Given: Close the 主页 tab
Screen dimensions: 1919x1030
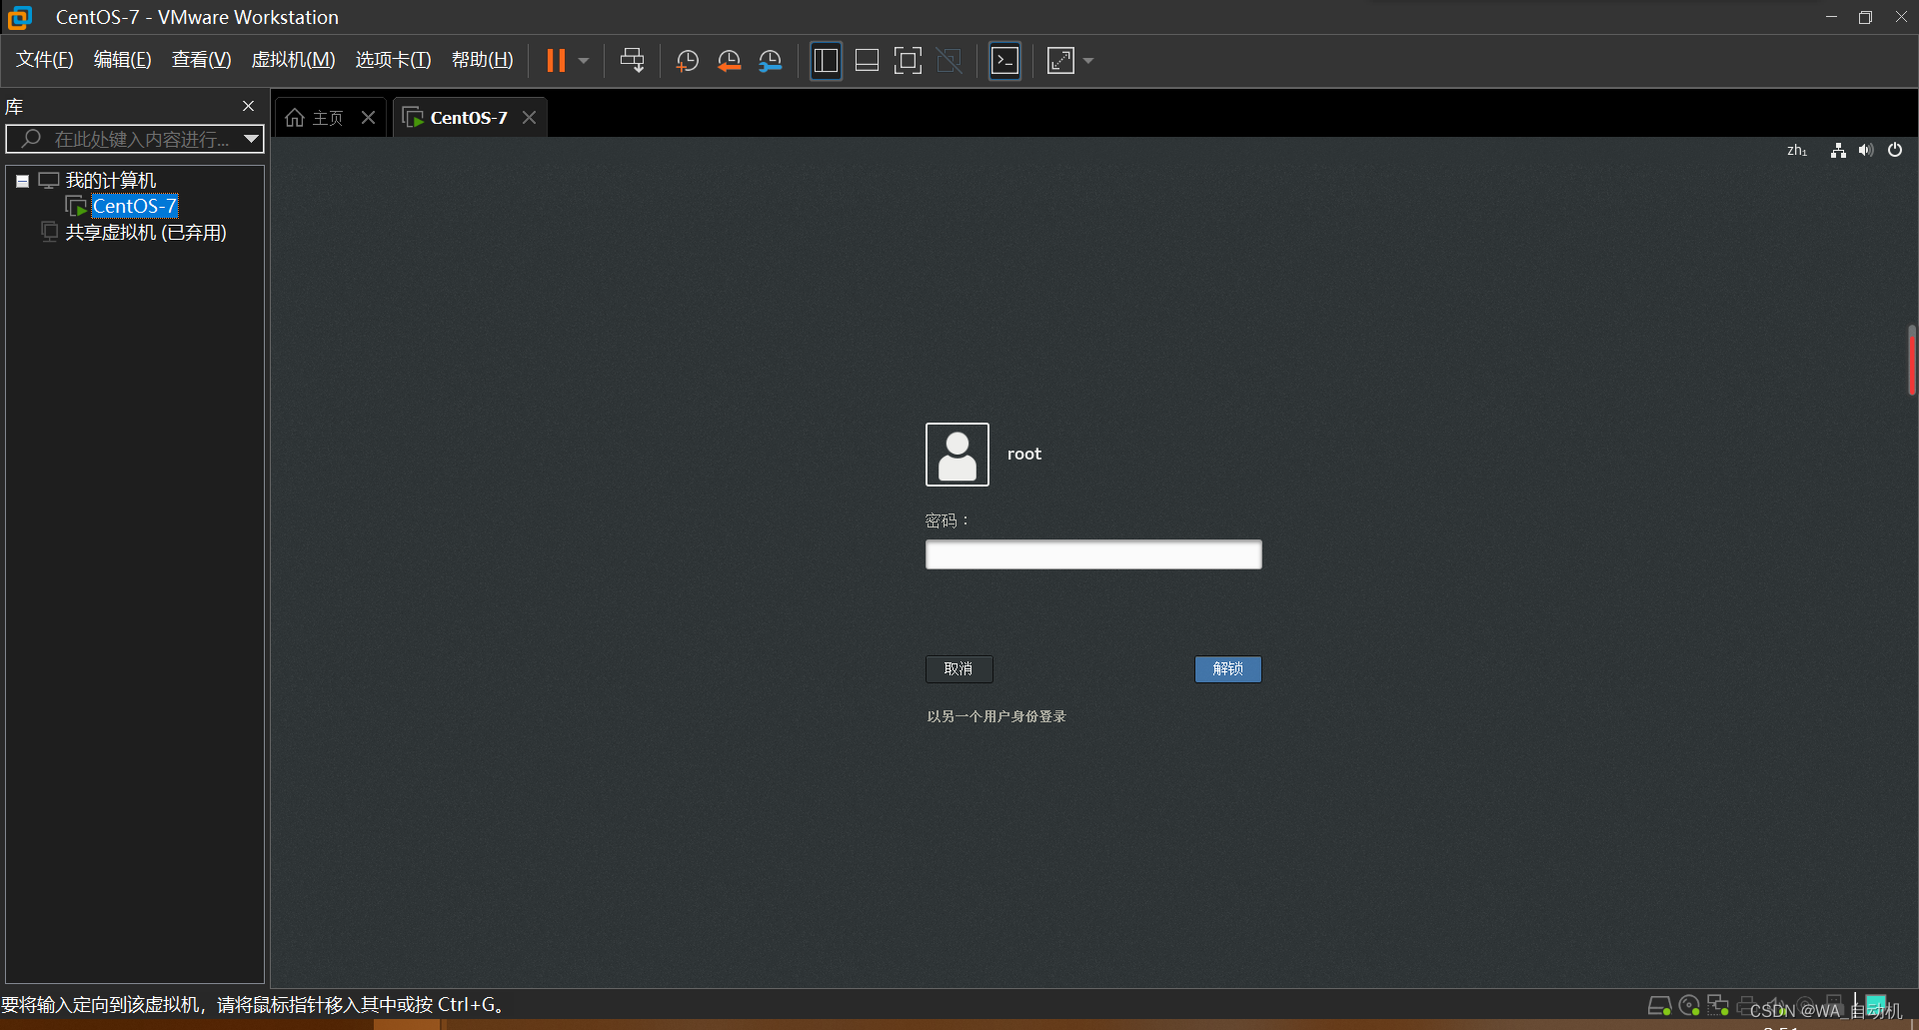Looking at the screenshot, I should 369,118.
